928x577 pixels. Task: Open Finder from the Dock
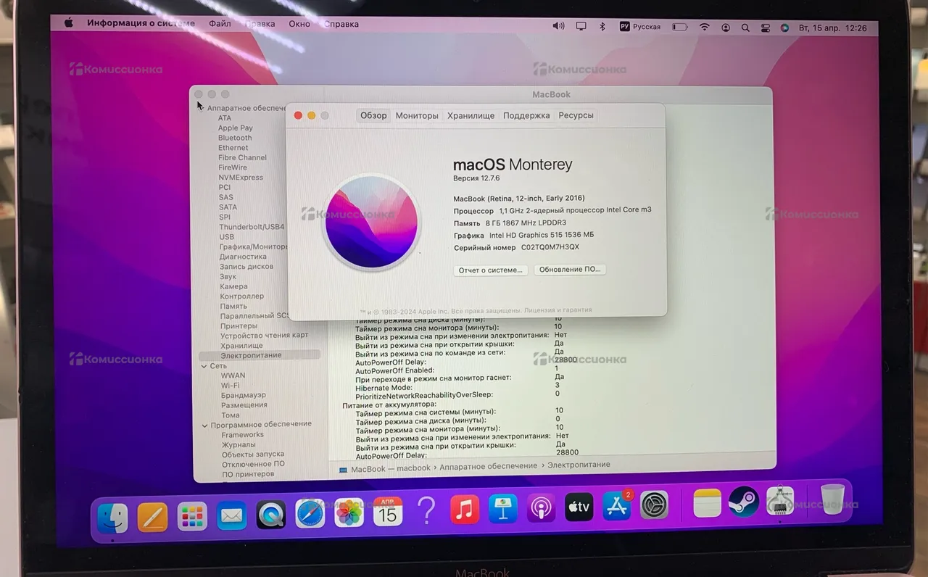pos(113,518)
